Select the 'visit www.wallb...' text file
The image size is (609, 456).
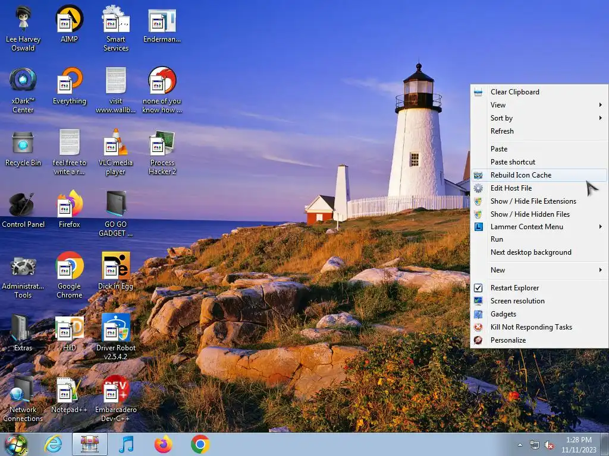point(116,90)
